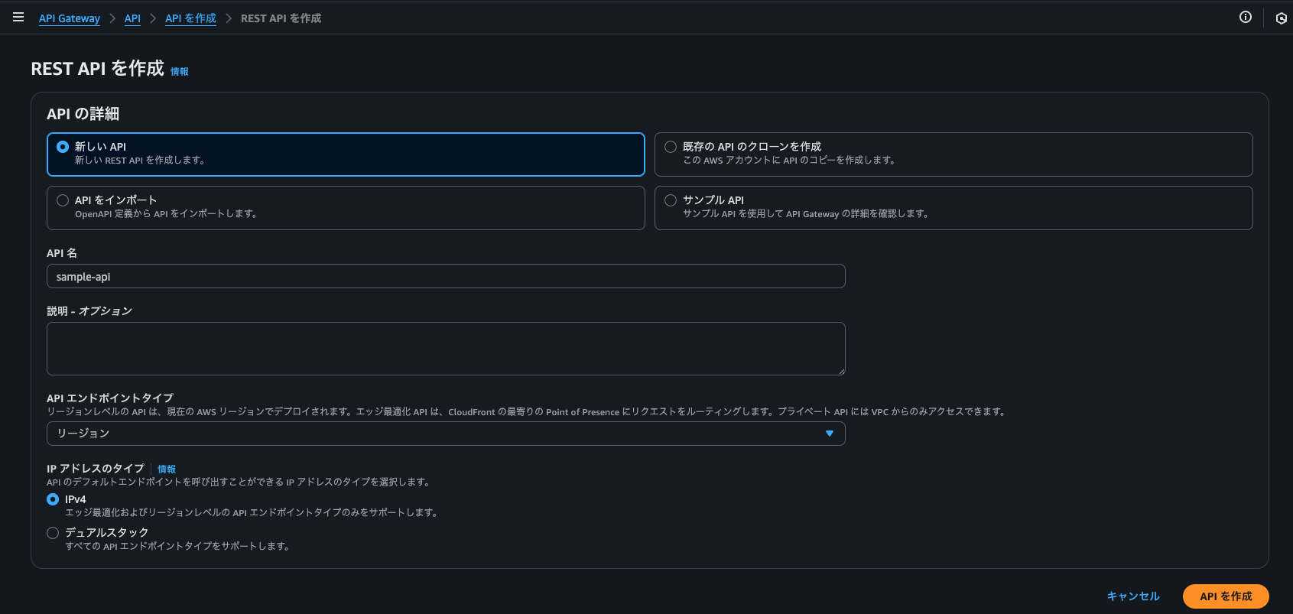This screenshot has width=1293, height=614.
Task: Choose 既存の API のクローンを作成 option
Action: (671, 147)
